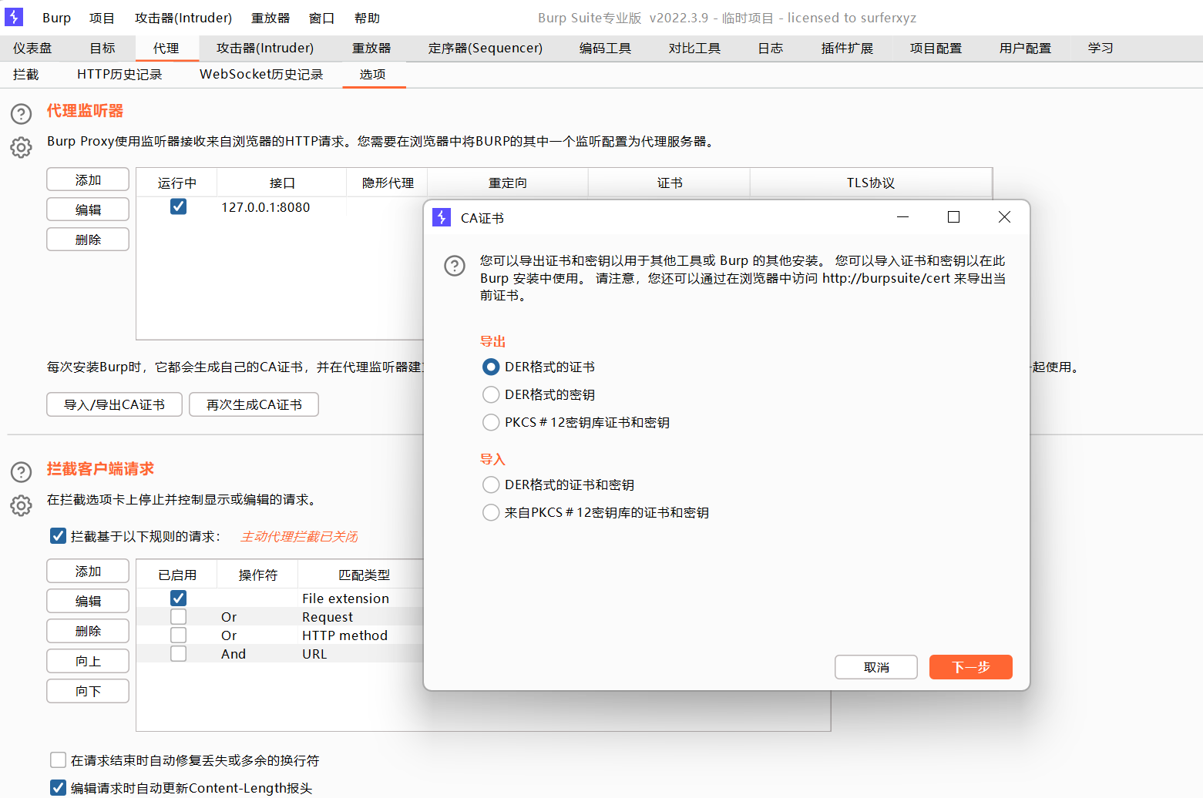The width and height of the screenshot is (1203, 798).
Task: Open settings gear for 拦截客户端请求 section
Action: point(22,505)
